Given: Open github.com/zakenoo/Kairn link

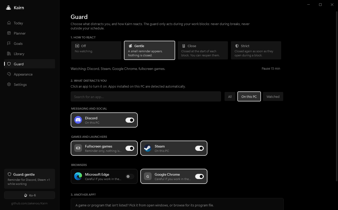Looking at the screenshot, I should 29,203.
